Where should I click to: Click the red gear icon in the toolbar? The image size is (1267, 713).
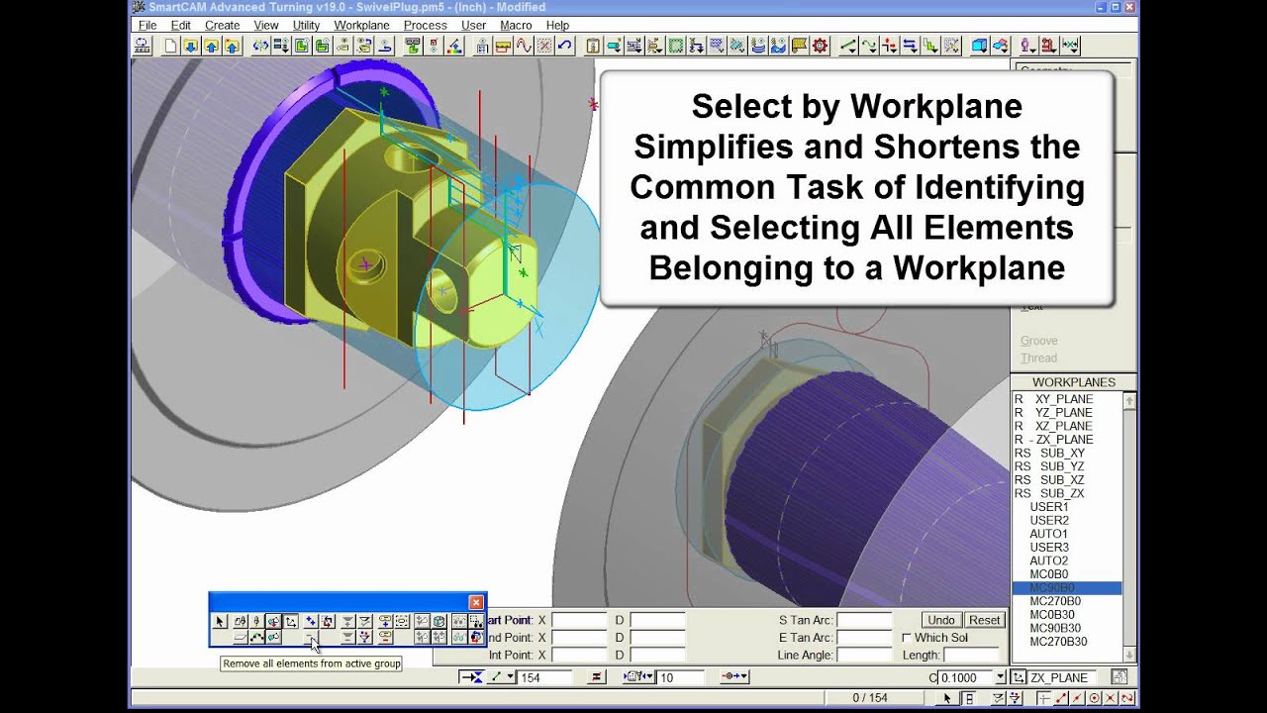[x=820, y=46]
